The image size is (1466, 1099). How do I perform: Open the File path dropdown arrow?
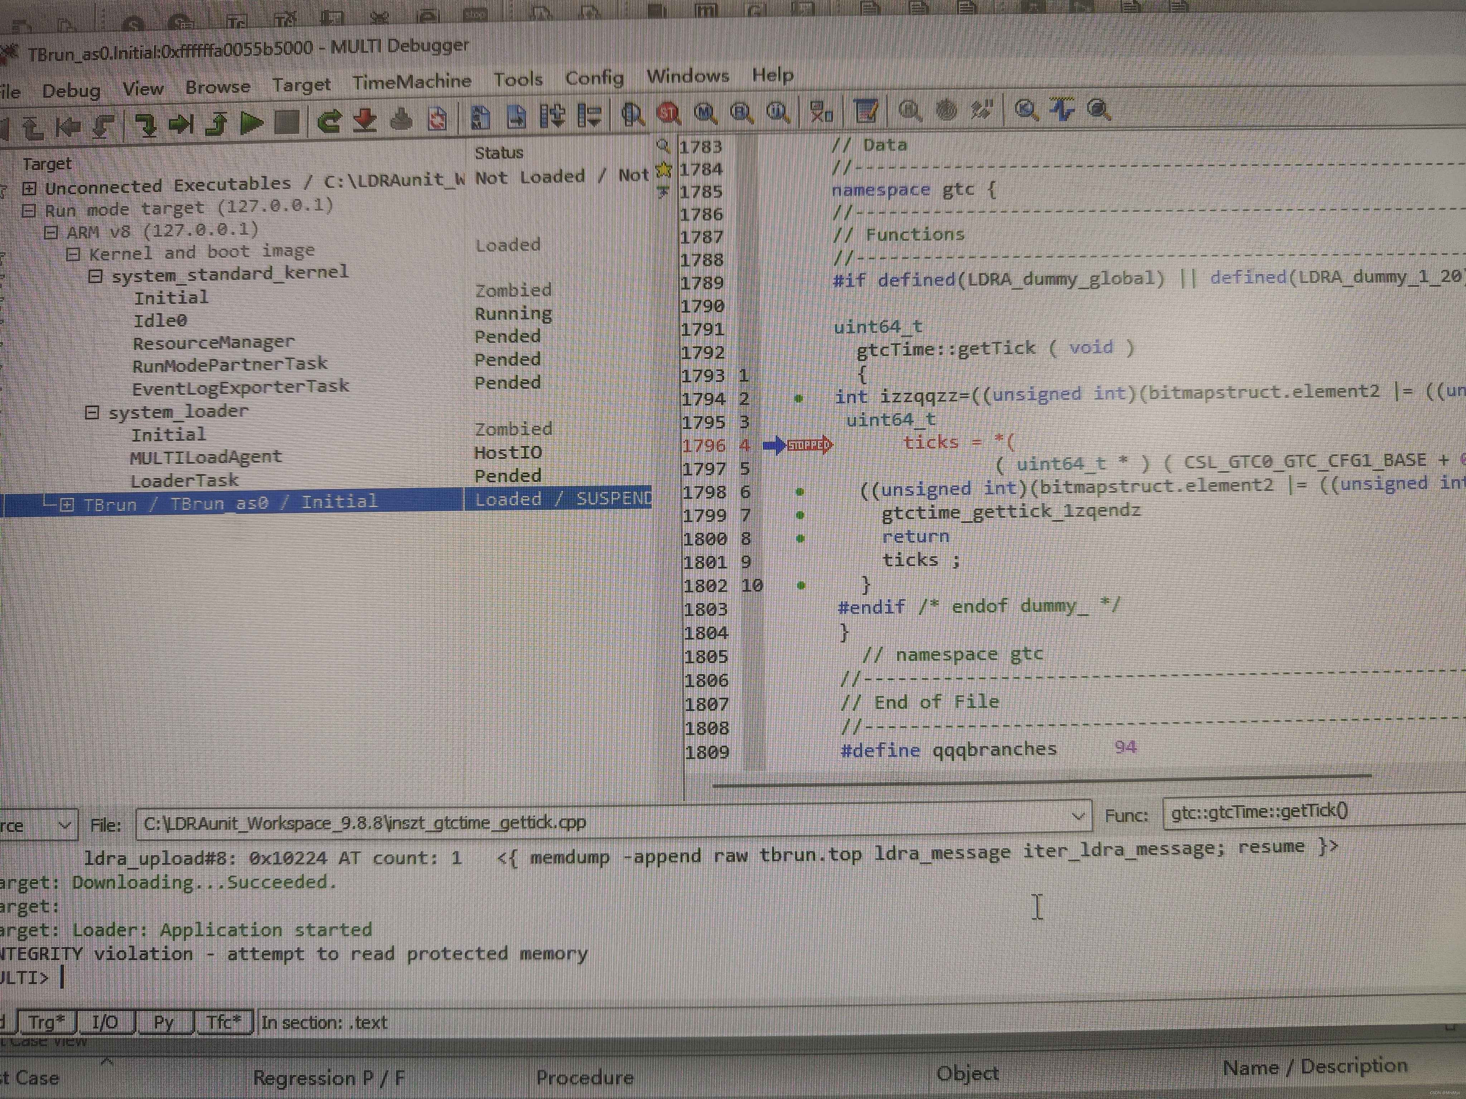(x=1078, y=816)
